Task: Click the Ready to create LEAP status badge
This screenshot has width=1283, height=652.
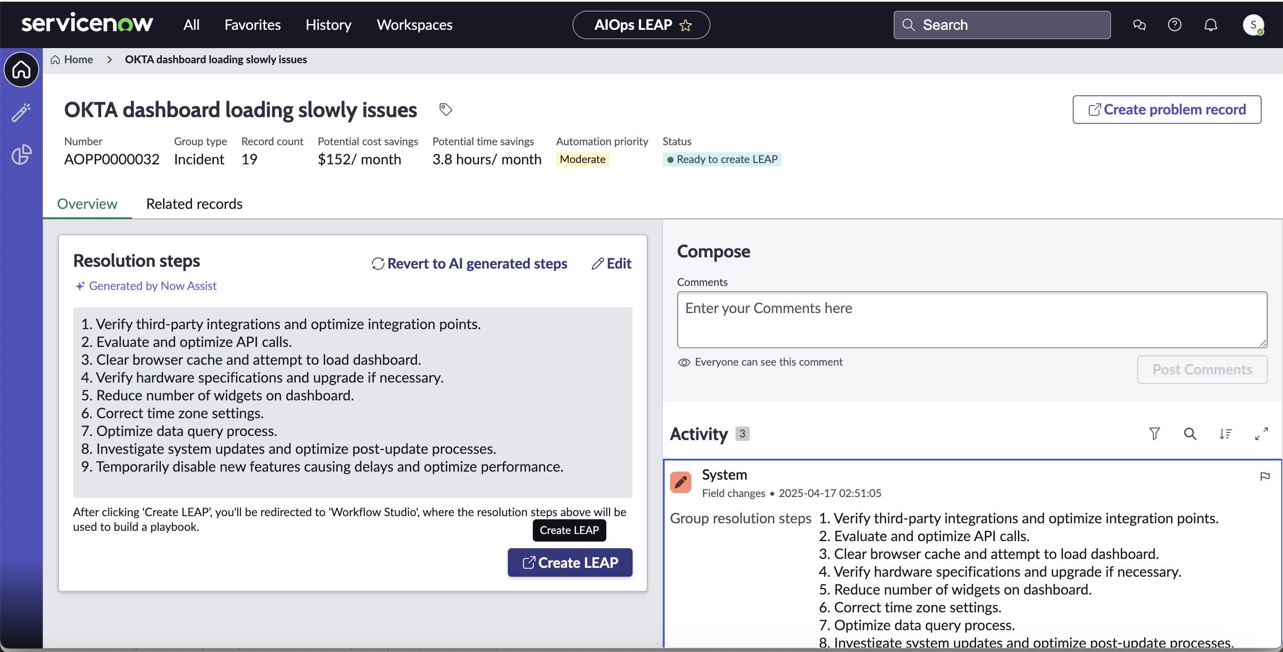Action: point(722,159)
